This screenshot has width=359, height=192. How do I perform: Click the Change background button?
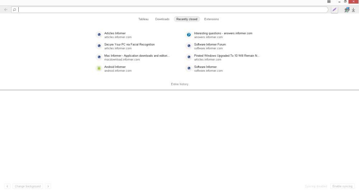28,186
